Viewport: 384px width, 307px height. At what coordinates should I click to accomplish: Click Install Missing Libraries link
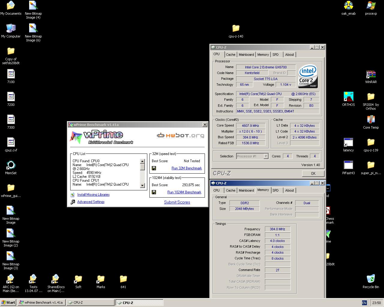click(x=93, y=195)
